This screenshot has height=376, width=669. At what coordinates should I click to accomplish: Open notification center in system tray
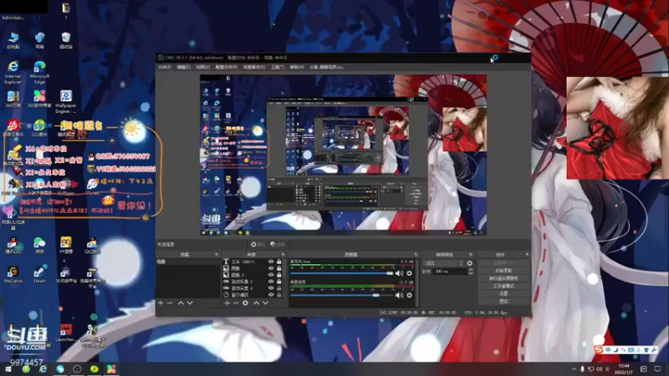click(657, 369)
